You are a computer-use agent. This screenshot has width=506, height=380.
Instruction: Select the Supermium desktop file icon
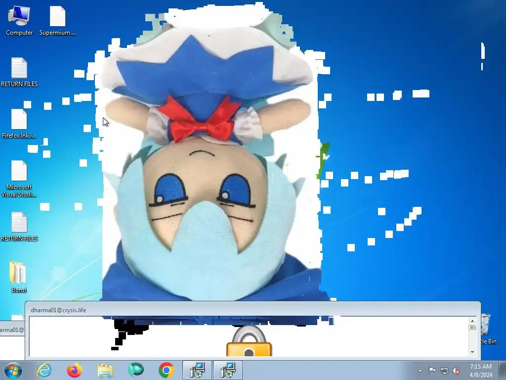tap(58, 21)
